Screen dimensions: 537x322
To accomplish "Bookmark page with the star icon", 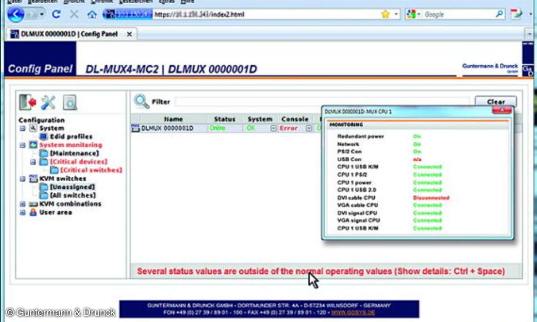I will (x=385, y=14).
